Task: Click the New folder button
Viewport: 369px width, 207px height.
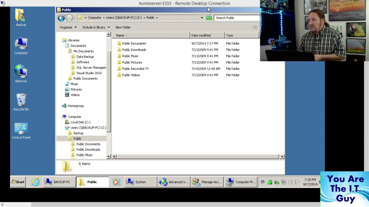Action: point(123,27)
